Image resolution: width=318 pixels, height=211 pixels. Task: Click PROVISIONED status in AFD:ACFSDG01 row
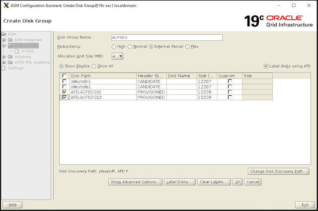(x=151, y=92)
